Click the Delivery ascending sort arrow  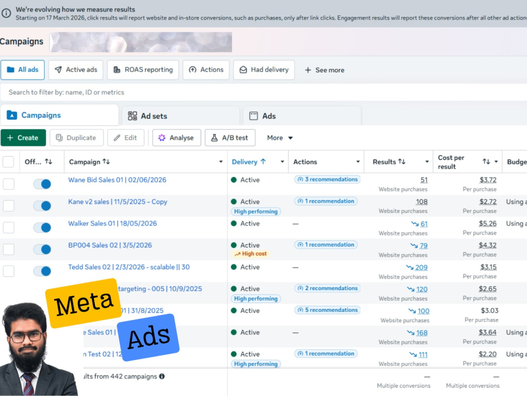pyautogui.click(x=263, y=162)
